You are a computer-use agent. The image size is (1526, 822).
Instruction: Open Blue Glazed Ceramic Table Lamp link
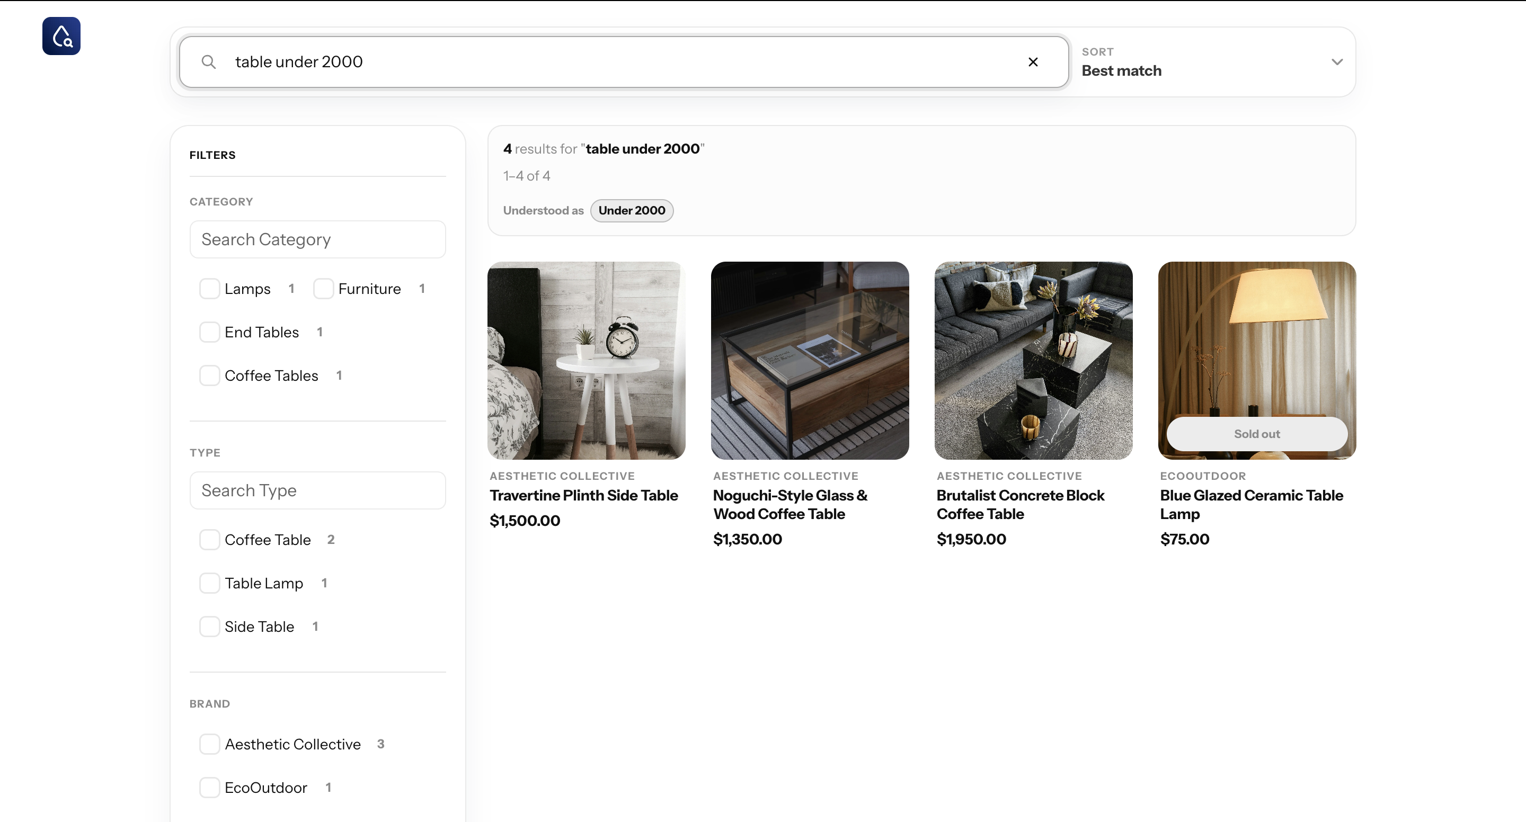point(1251,505)
